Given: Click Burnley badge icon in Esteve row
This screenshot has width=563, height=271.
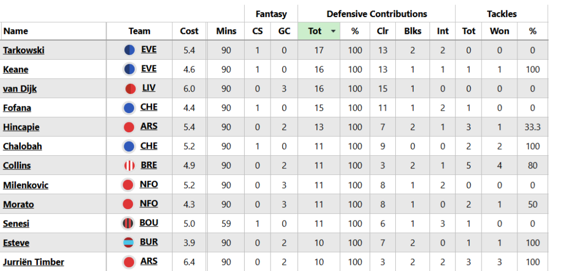Looking at the screenshot, I should (129, 242).
